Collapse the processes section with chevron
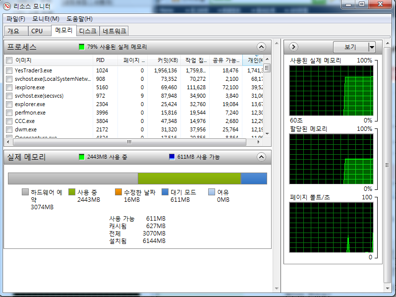 coord(261,47)
